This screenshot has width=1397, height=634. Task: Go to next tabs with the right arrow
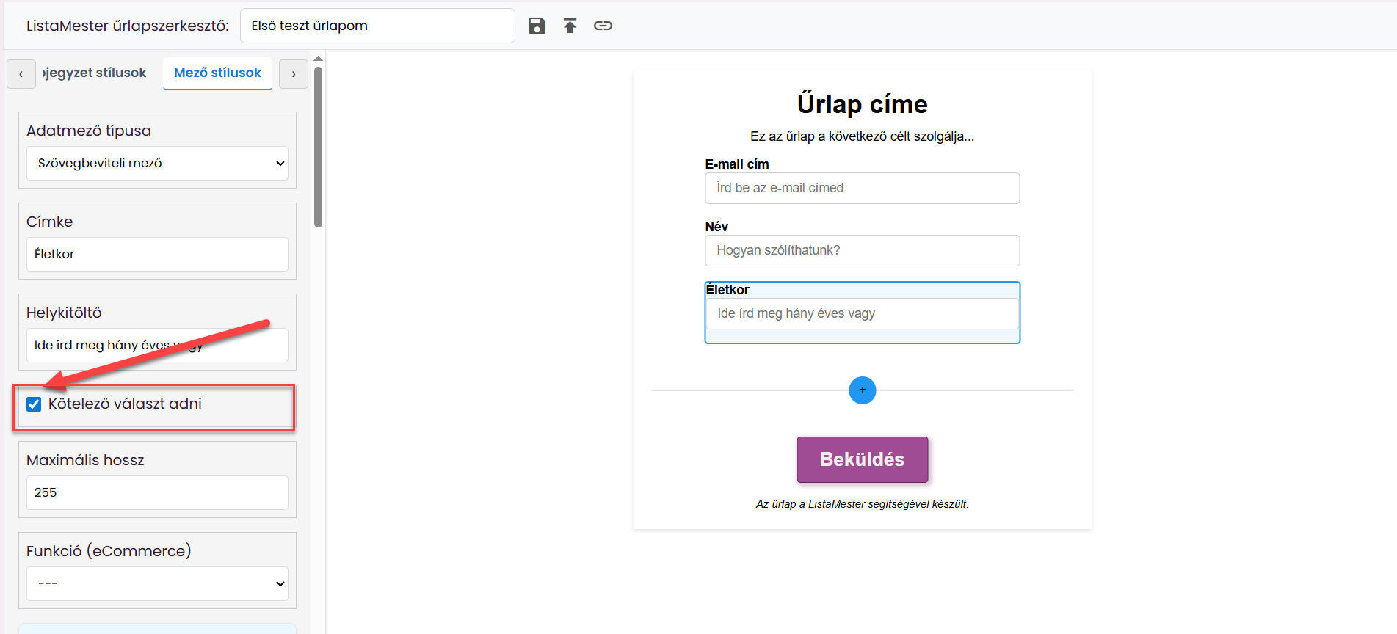tap(294, 74)
